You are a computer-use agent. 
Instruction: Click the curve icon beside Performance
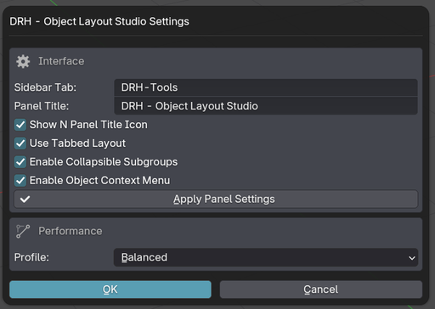coord(23,231)
